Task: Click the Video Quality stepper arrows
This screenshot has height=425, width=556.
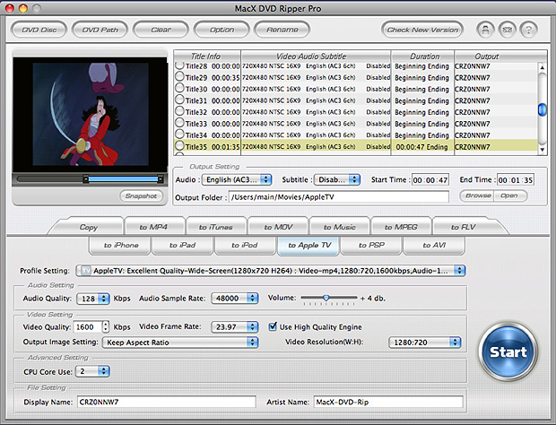Action: pos(105,326)
